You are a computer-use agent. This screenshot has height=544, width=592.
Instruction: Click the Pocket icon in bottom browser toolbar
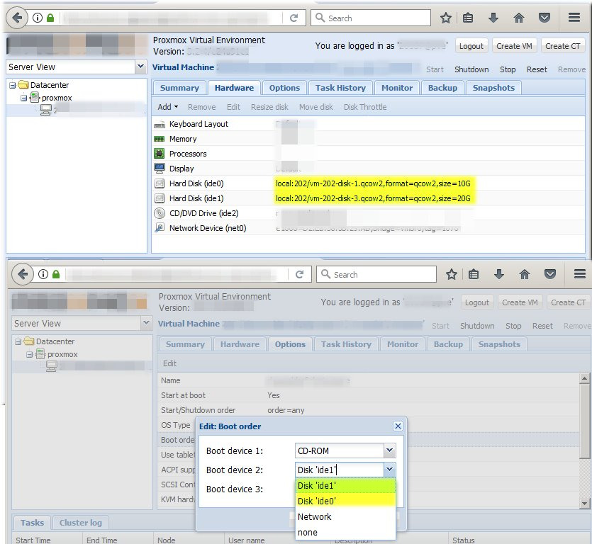point(550,274)
